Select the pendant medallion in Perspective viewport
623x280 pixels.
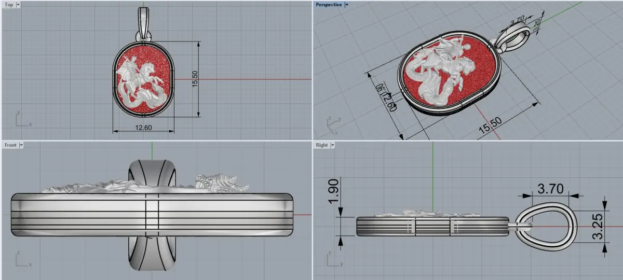(x=449, y=73)
